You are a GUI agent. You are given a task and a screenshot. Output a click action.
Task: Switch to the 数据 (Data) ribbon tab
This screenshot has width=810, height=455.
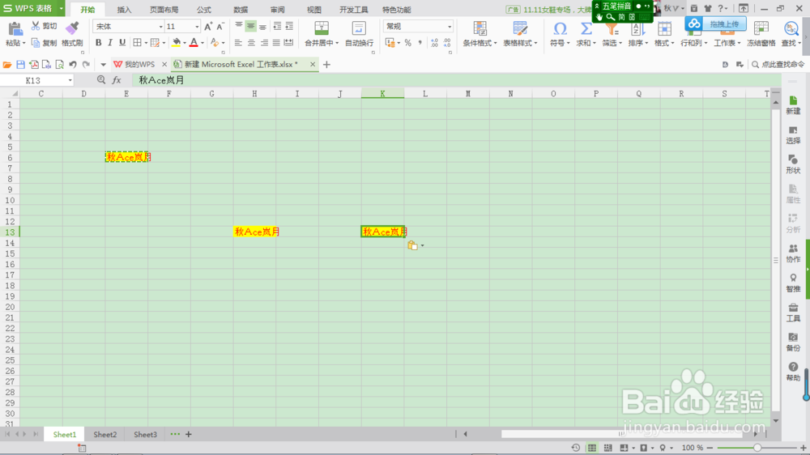click(x=241, y=10)
